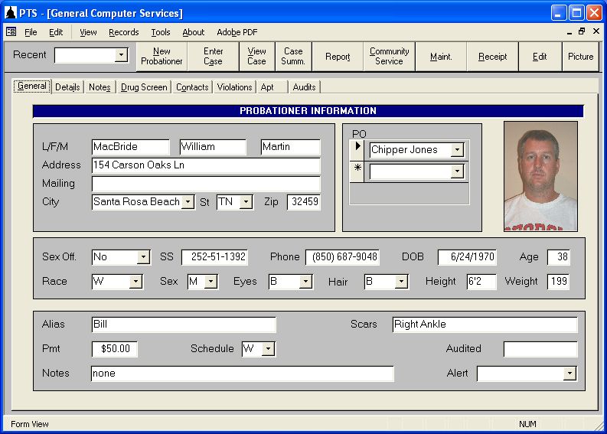Open the Sex Off. dropdown
Image resolution: width=607 pixels, height=434 pixels.
pyautogui.click(x=143, y=256)
